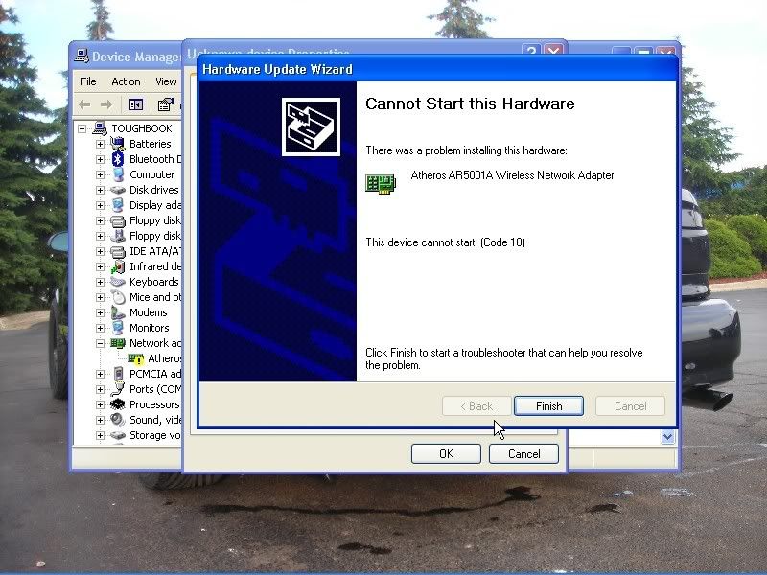Expand the Disk drives category
This screenshot has width=767, height=575.
click(x=100, y=190)
